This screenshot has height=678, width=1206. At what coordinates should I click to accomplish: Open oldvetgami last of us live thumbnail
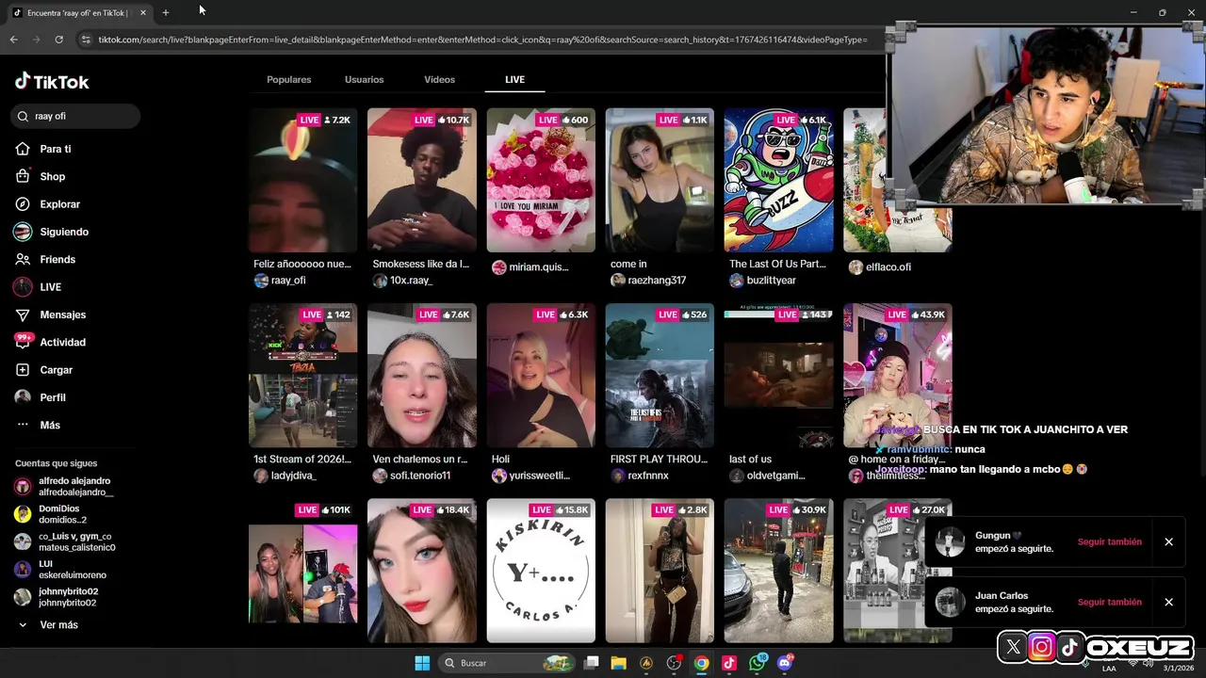(778, 376)
